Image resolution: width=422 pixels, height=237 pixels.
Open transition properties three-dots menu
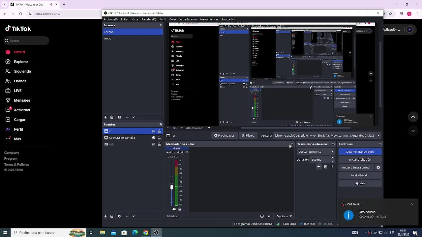click(x=332, y=167)
